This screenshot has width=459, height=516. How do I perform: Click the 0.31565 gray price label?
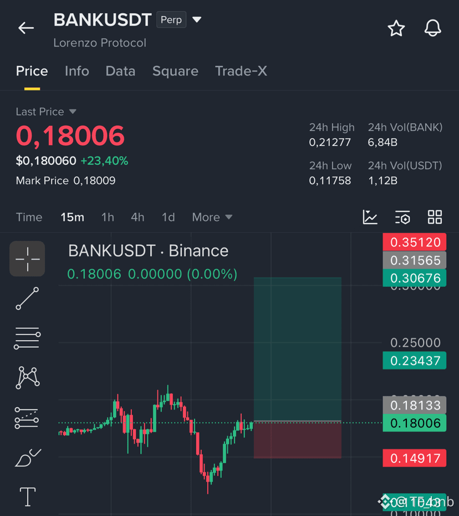pyautogui.click(x=415, y=260)
